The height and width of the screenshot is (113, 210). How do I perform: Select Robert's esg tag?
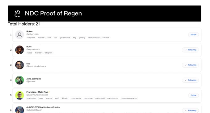coord(75,38)
